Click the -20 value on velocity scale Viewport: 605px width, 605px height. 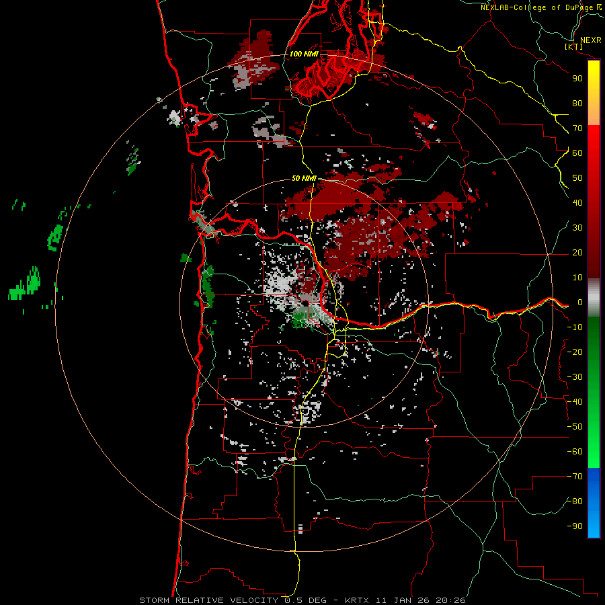(x=575, y=352)
